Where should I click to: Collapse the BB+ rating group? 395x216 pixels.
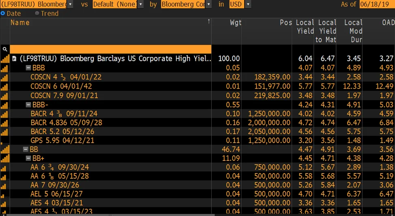(28, 158)
